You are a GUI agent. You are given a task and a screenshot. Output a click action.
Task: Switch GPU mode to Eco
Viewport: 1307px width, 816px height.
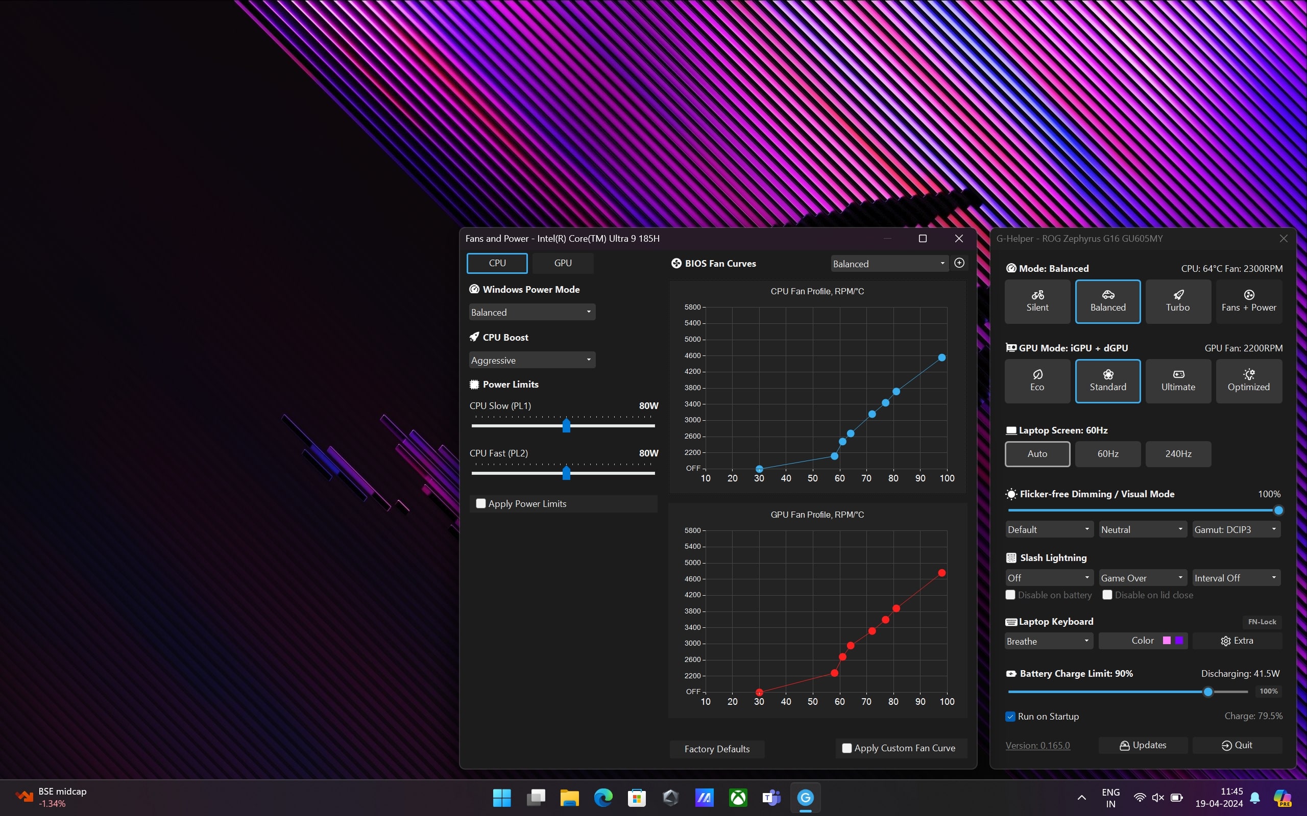1037,381
